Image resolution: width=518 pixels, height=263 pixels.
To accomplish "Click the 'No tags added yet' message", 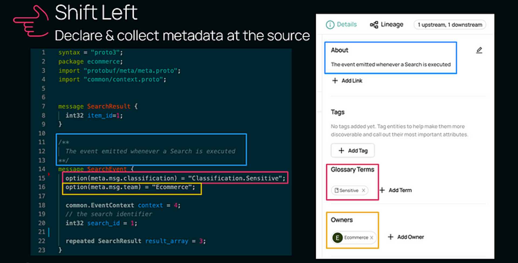I will pos(399,130).
